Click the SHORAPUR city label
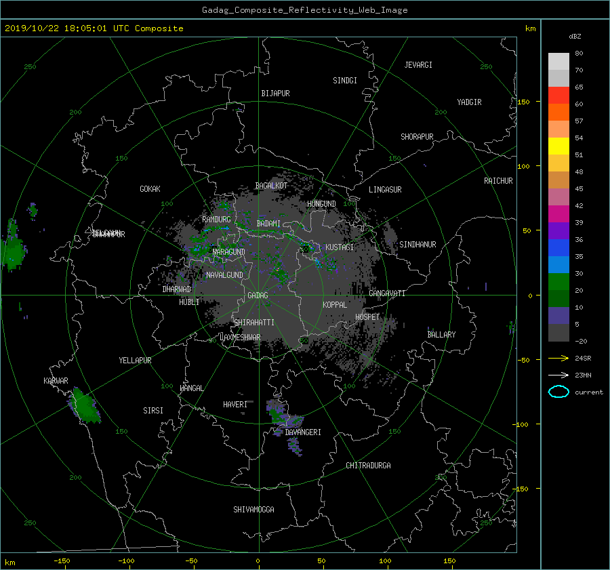Screen dimensions: 610x570 click(x=417, y=137)
